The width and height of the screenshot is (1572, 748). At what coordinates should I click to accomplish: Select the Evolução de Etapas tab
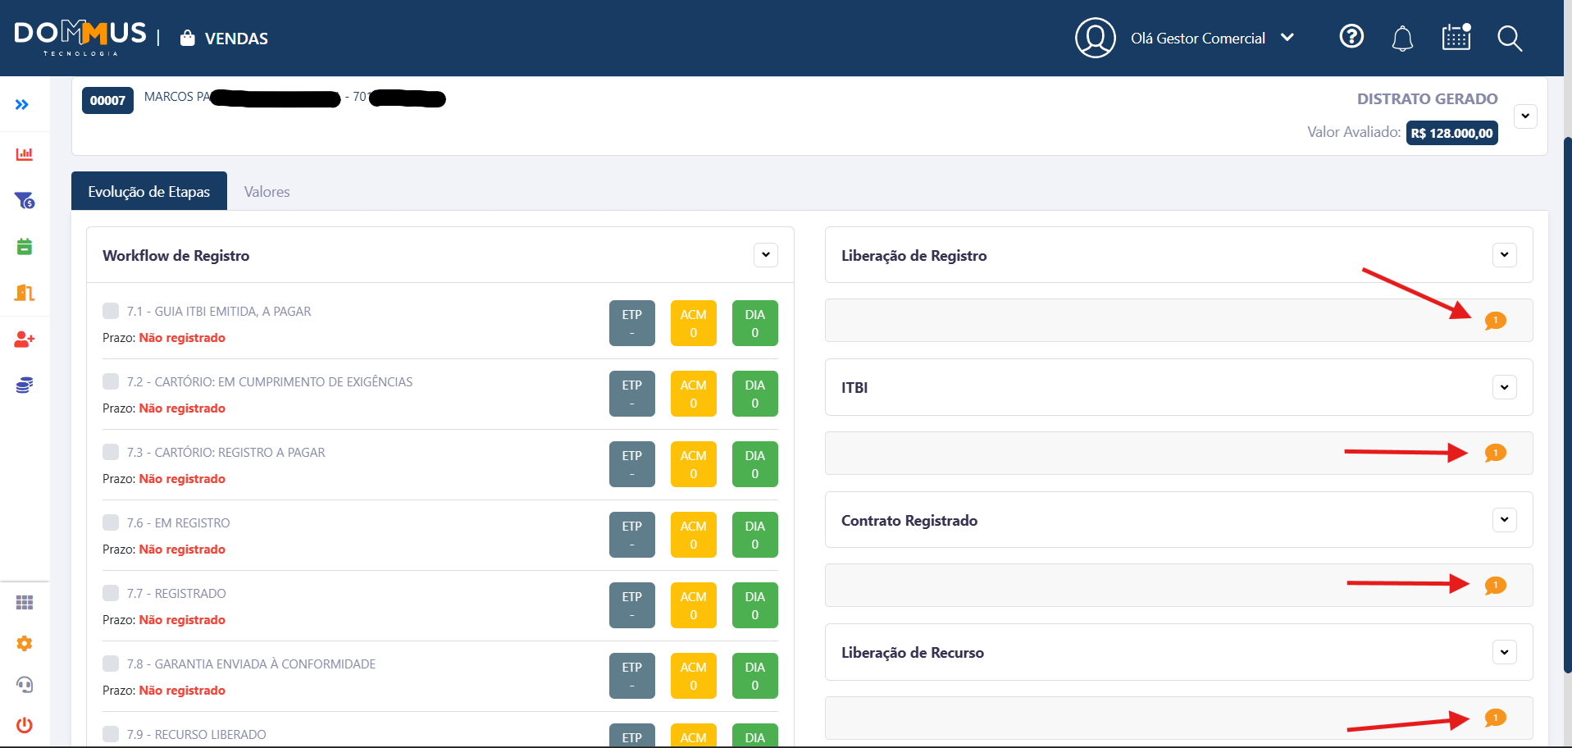pos(149,192)
